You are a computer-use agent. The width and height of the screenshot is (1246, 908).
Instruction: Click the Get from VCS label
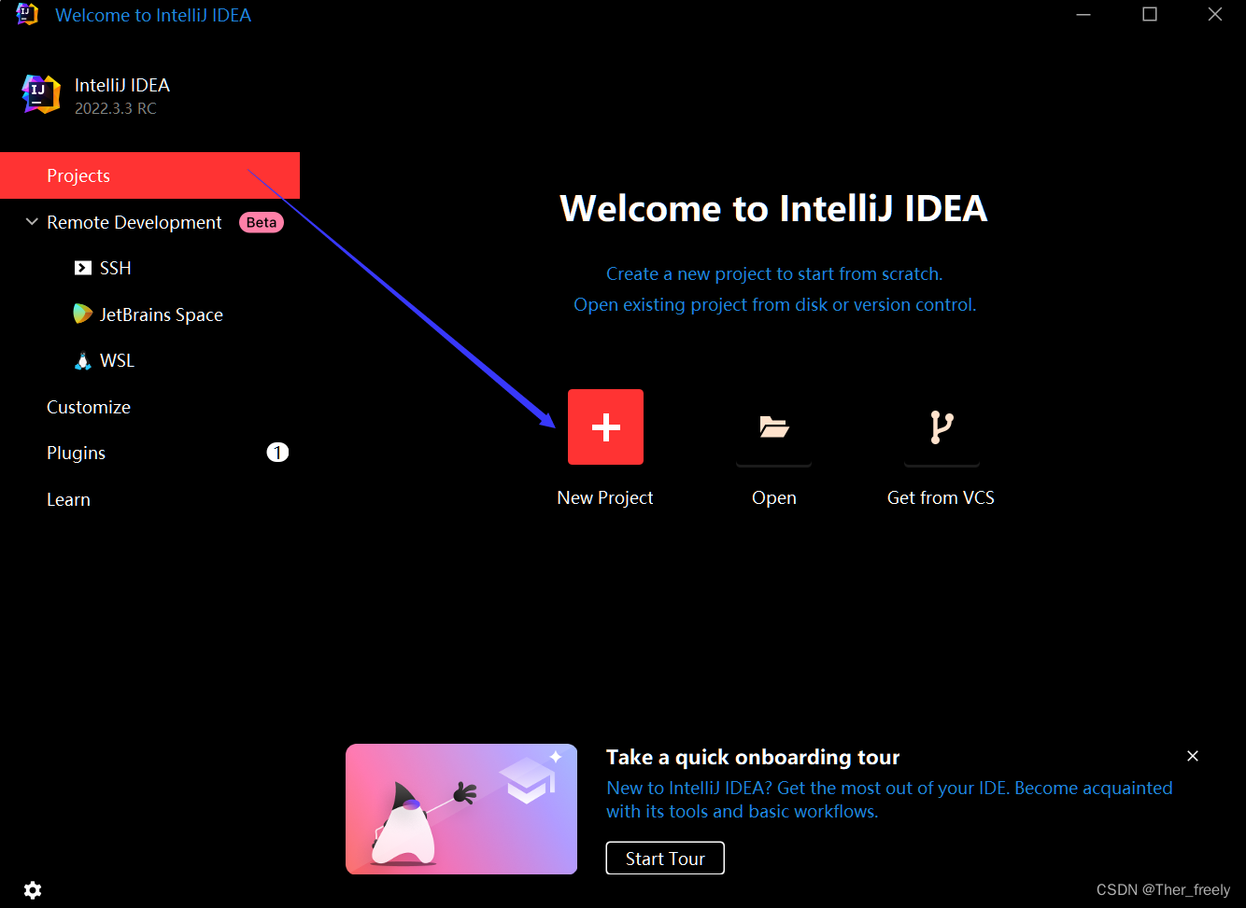[941, 497]
